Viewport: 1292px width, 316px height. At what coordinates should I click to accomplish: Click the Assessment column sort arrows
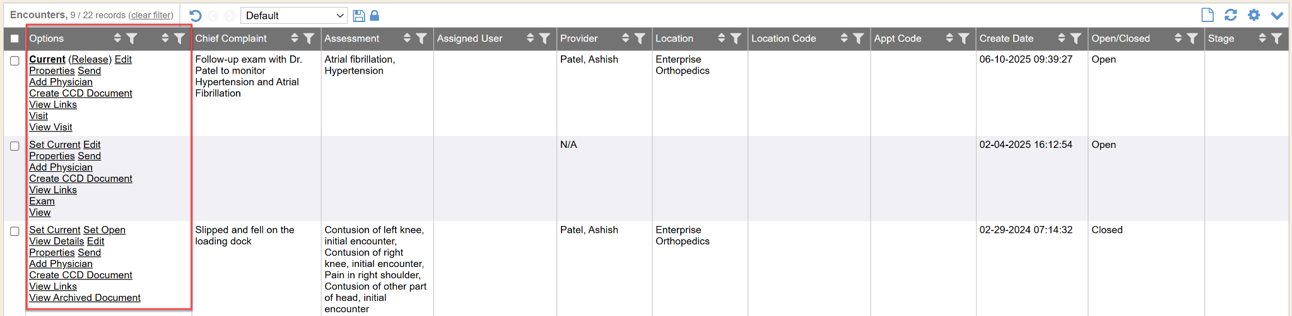pos(407,38)
